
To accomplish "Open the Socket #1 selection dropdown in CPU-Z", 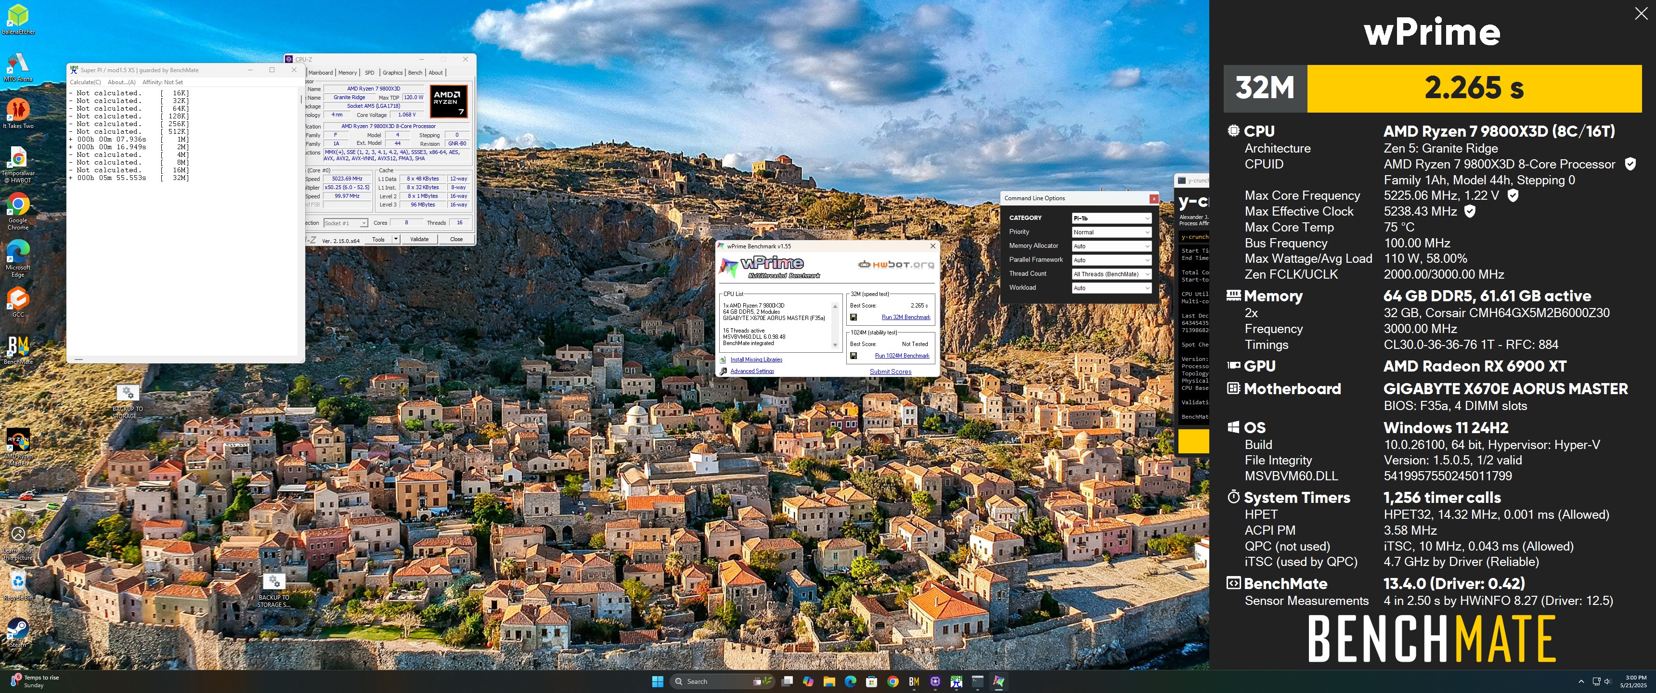I will point(345,223).
